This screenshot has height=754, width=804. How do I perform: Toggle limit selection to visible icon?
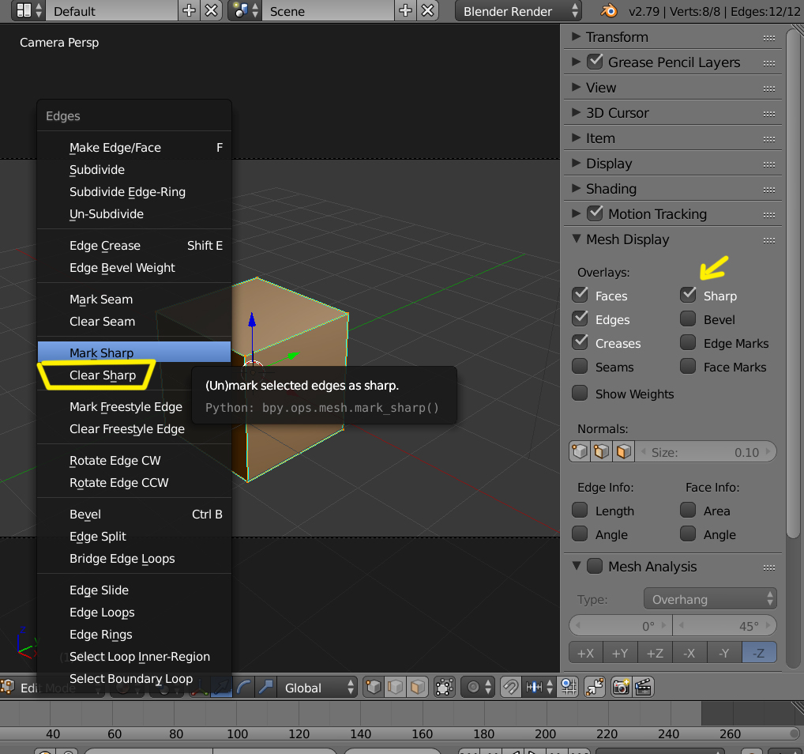point(444,688)
